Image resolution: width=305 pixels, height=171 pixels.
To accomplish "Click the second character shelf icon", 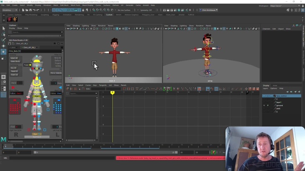I will click(15, 20).
